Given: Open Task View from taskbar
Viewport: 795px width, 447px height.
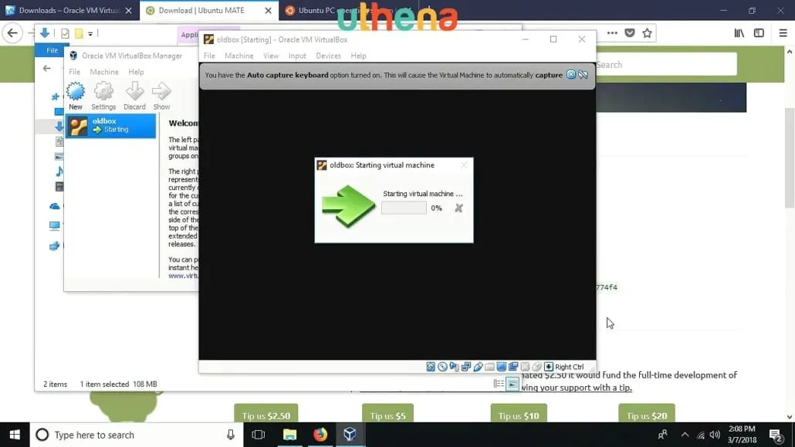Looking at the screenshot, I should click(x=258, y=435).
